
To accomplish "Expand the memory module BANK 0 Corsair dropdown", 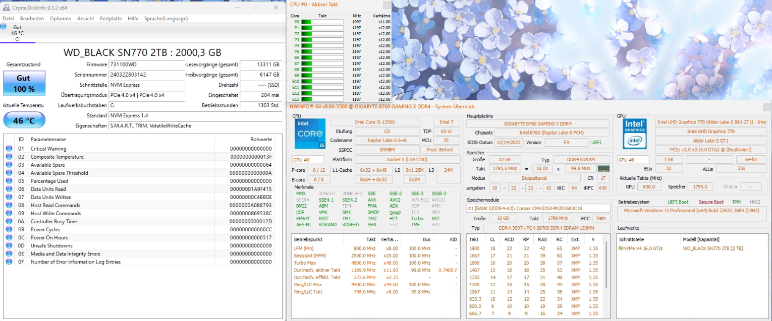I will click(x=538, y=208).
